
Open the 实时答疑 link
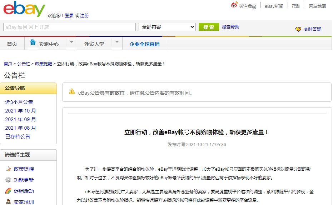pos(312,29)
